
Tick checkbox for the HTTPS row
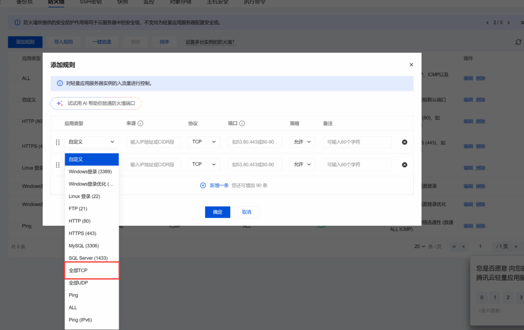(x=15, y=146)
